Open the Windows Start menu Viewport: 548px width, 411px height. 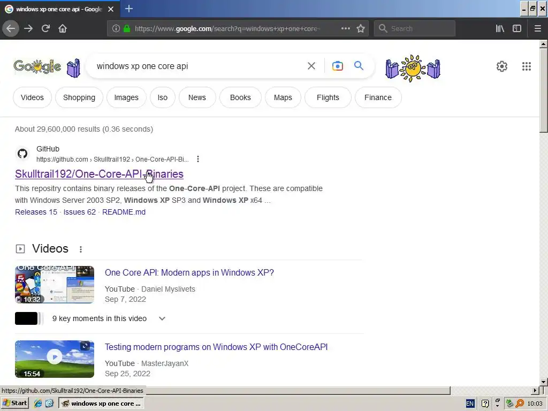(14, 404)
